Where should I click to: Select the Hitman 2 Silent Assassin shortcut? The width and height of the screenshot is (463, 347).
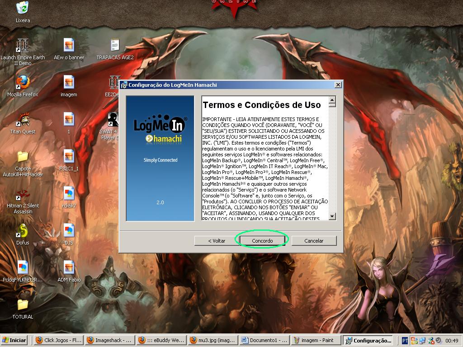pyautogui.click(x=23, y=194)
